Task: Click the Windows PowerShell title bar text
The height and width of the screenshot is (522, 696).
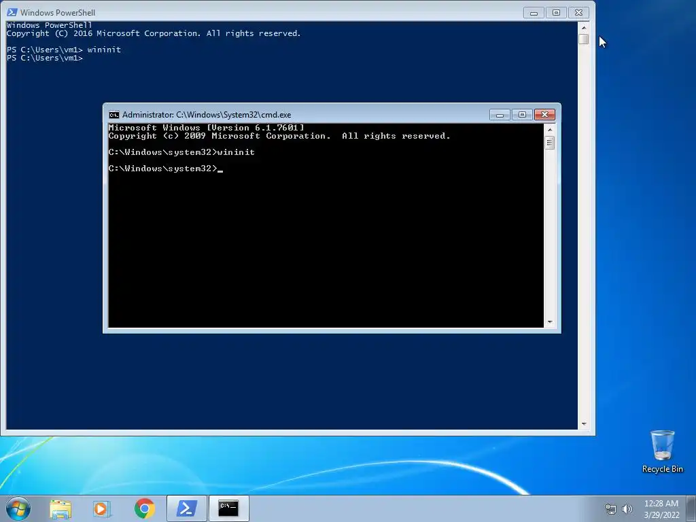Action: [58, 13]
